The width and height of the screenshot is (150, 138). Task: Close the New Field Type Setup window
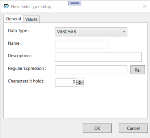[x=145, y=6]
